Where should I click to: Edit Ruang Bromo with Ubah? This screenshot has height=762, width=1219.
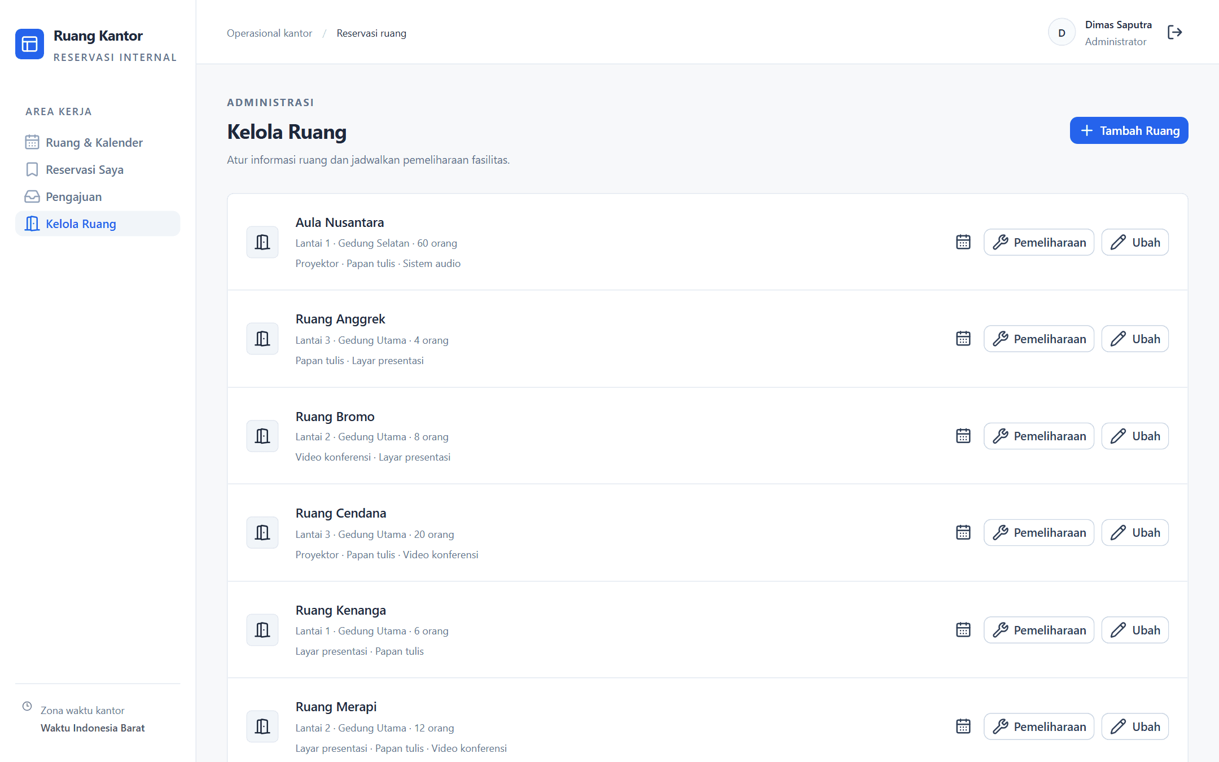point(1135,436)
